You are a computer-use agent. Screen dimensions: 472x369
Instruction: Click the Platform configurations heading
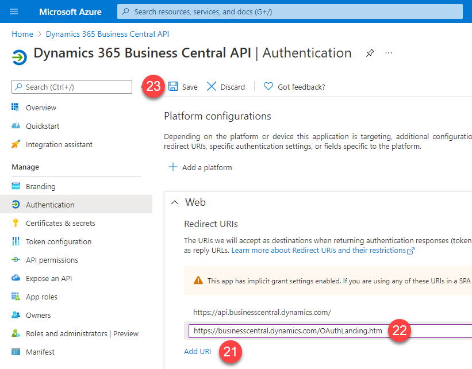217,116
